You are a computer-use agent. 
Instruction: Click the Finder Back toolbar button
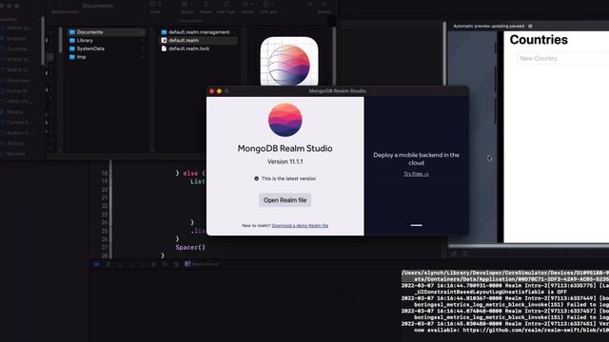(x=60, y=4)
